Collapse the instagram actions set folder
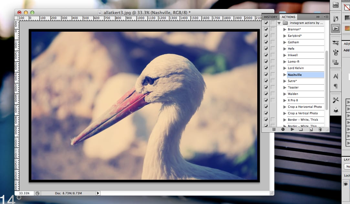 (279, 23)
